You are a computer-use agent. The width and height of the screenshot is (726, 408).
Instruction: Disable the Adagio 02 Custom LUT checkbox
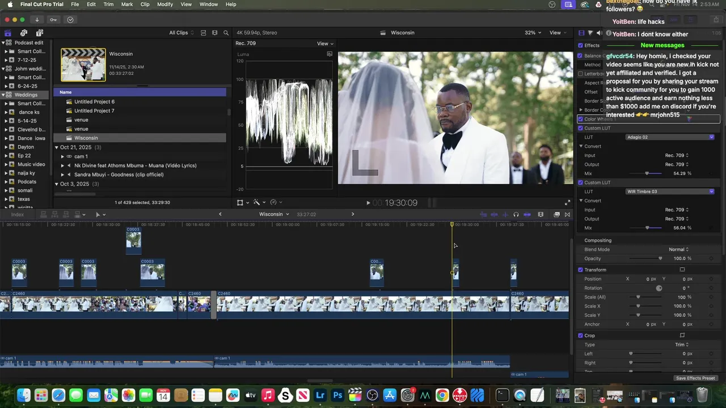tap(580, 128)
